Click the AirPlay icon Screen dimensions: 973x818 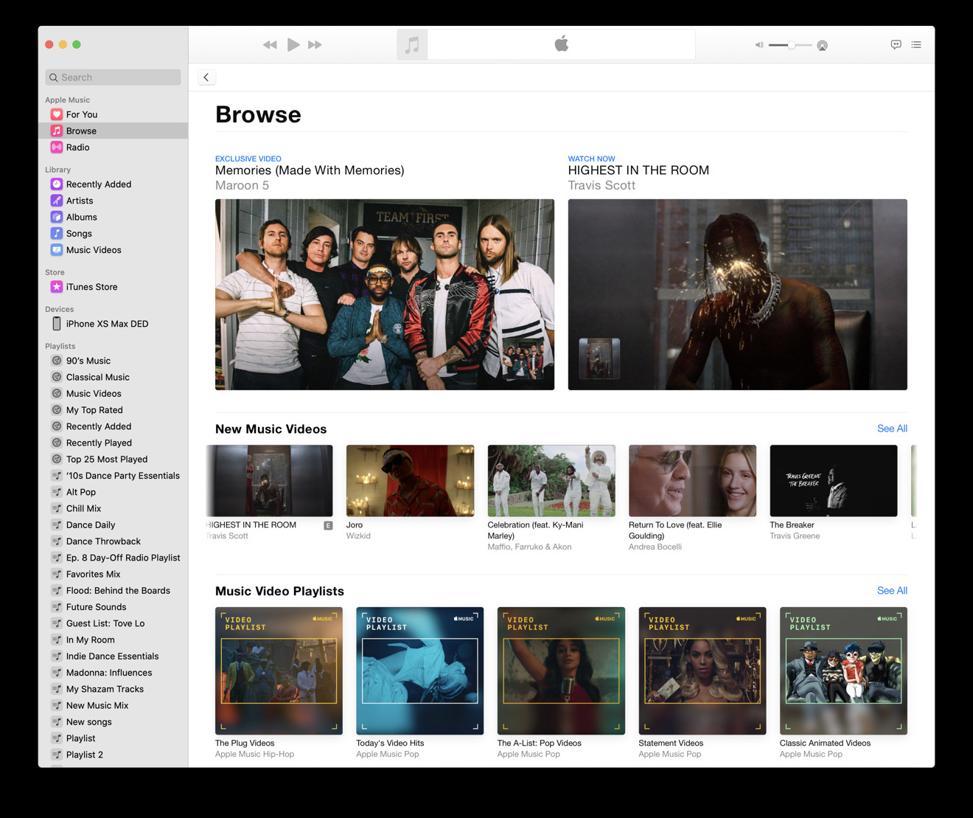tap(823, 46)
